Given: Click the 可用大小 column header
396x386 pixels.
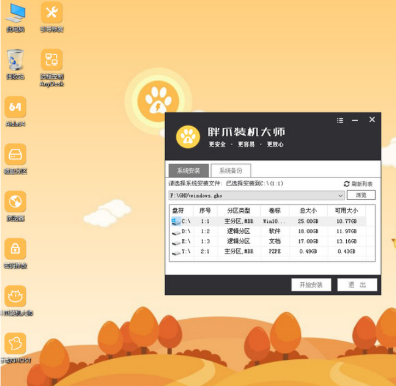Looking at the screenshot, I should (x=346, y=211).
